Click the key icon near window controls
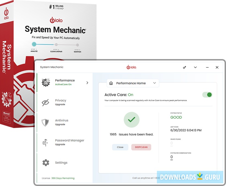226x186 pixels. 184,67
